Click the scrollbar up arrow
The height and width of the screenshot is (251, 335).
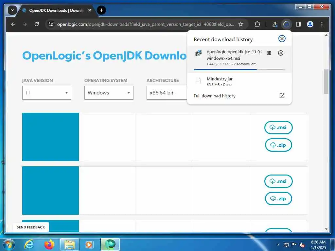tap(326, 35)
